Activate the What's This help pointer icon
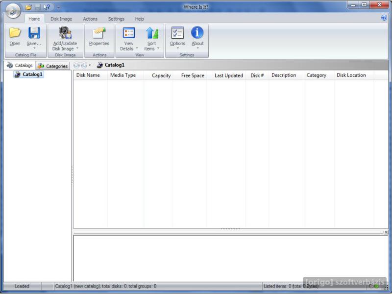The image size is (392, 294). tap(47, 7)
